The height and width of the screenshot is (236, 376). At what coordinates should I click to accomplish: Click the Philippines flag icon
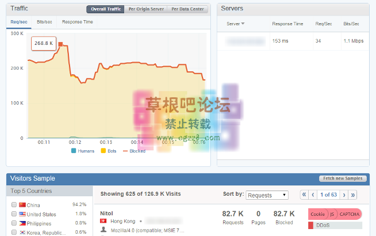[22, 223]
